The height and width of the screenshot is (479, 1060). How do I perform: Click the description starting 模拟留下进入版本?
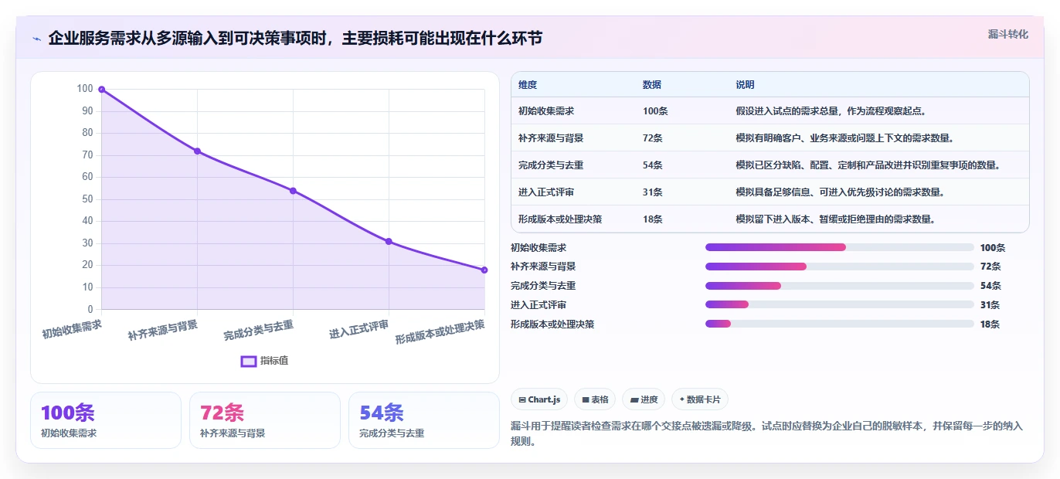pos(836,219)
